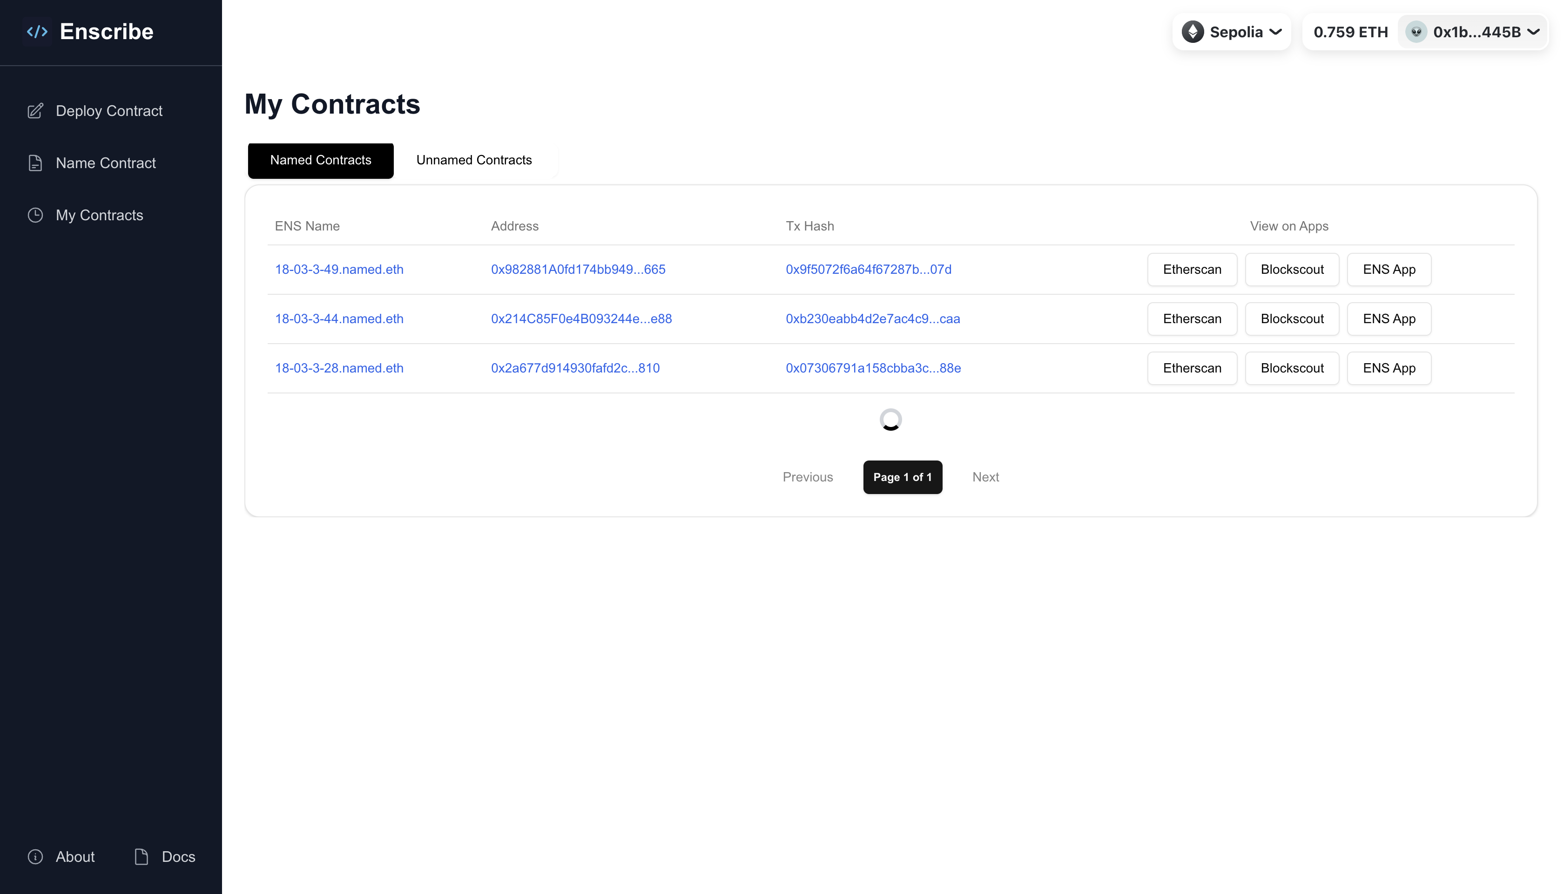Click the Enscribe brand title
Image resolution: width=1564 pixels, height=894 pixels.
[x=107, y=31]
